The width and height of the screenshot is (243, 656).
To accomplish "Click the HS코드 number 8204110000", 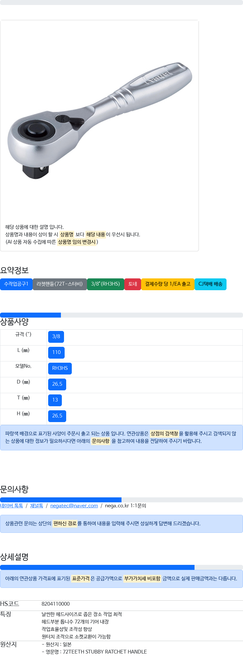I will pyautogui.click(x=56, y=604).
